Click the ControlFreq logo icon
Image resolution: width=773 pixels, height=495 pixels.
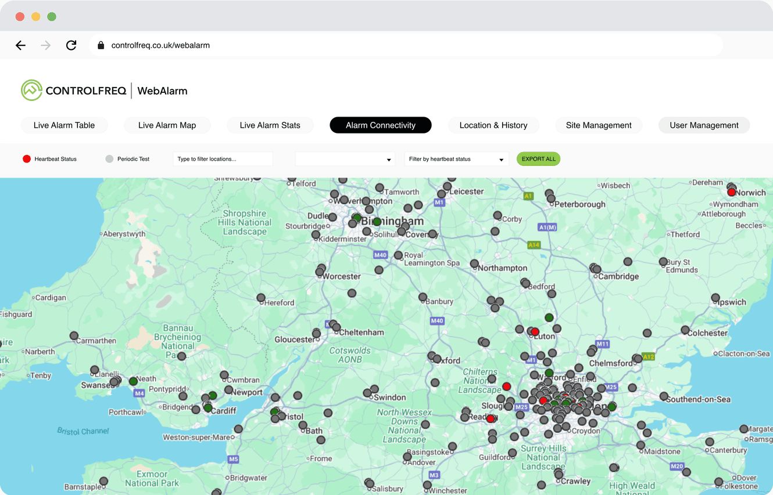(31, 91)
